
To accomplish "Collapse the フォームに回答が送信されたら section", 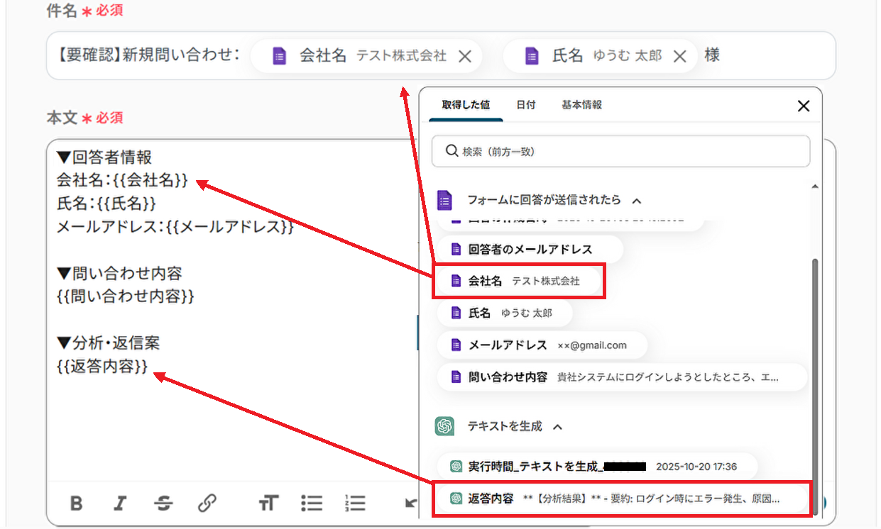I will click(637, 201).
